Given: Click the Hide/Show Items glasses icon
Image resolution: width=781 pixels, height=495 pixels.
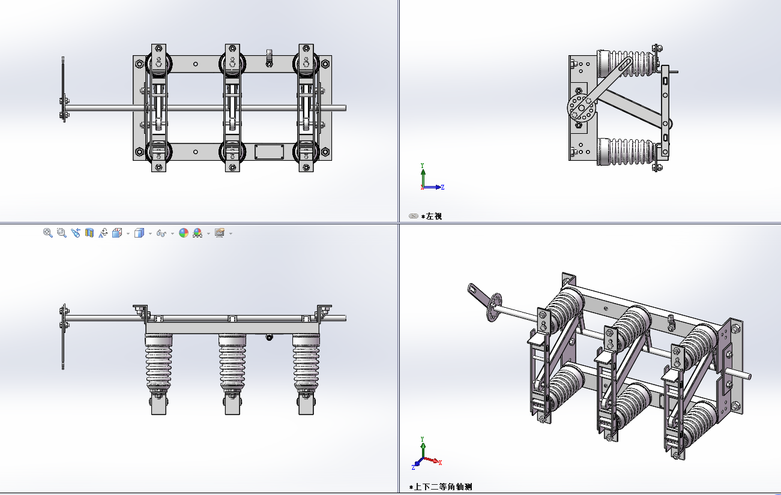Looking at the screenshot, I should [161, 233].
